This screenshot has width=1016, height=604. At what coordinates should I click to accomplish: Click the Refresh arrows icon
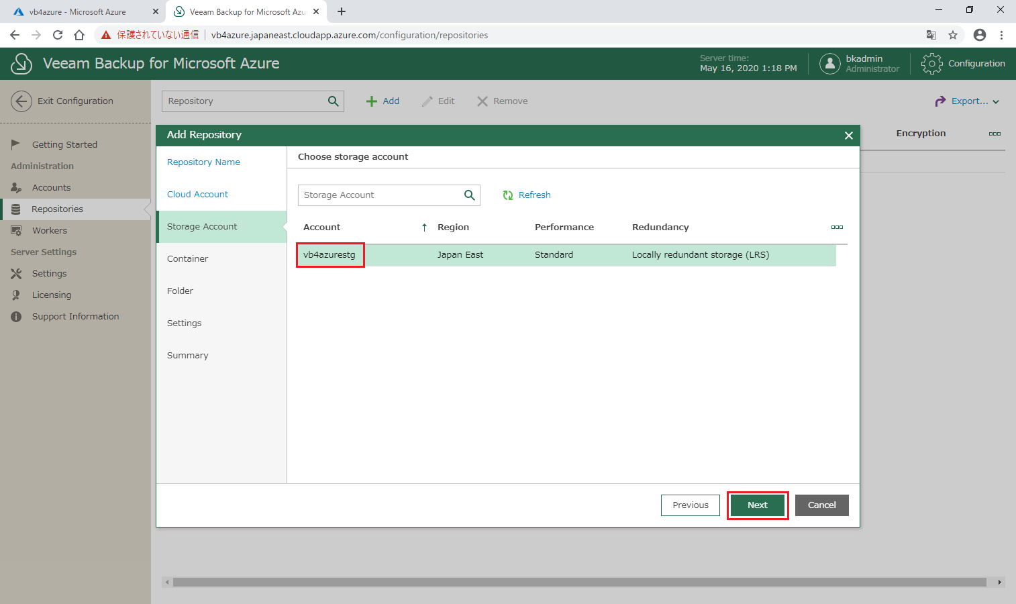(508, 195)
